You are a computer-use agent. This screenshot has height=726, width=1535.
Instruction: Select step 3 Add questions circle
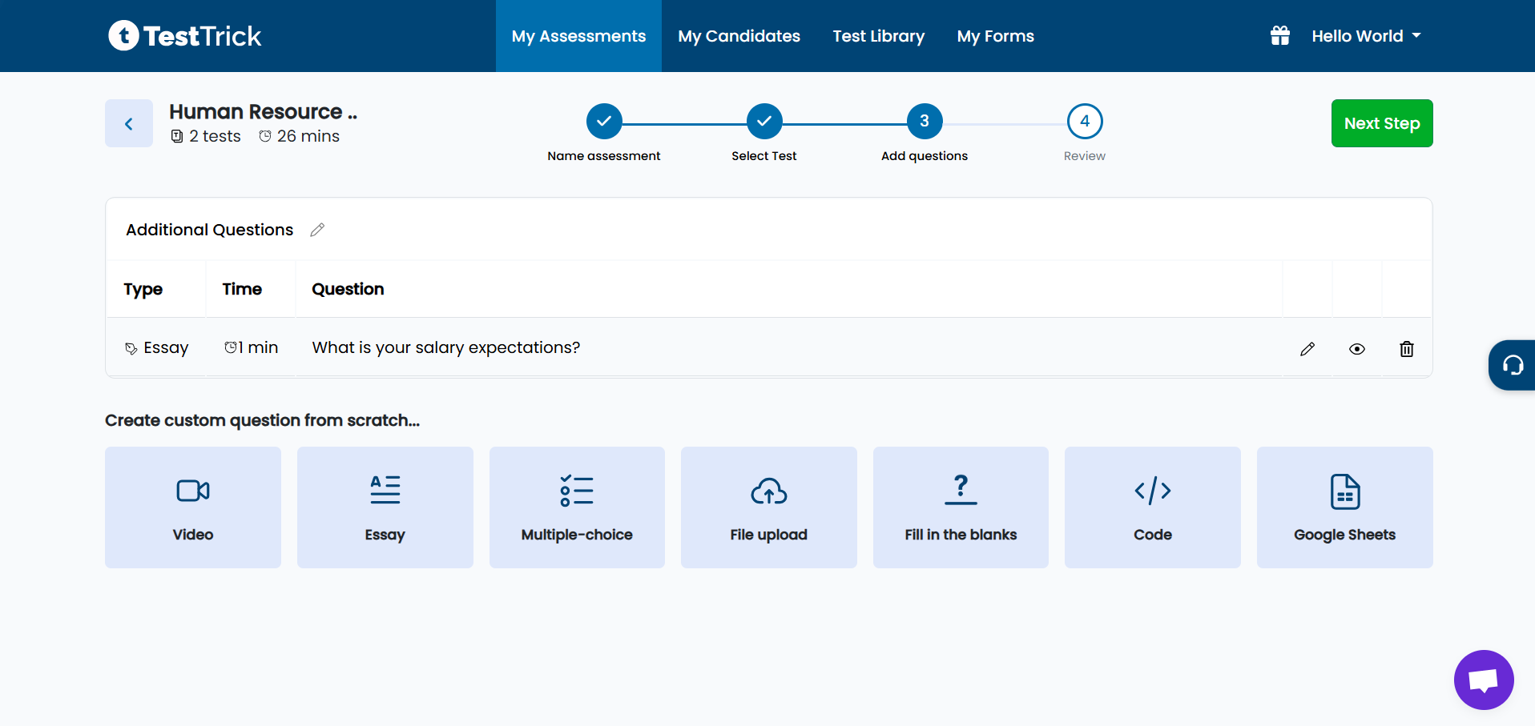(925, 121)
